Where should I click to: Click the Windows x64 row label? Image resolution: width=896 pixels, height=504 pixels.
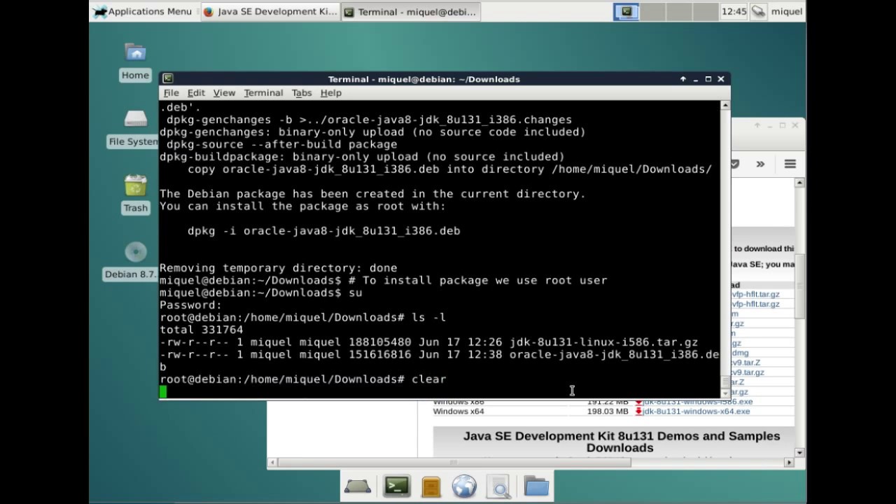(x=458, y=412)
